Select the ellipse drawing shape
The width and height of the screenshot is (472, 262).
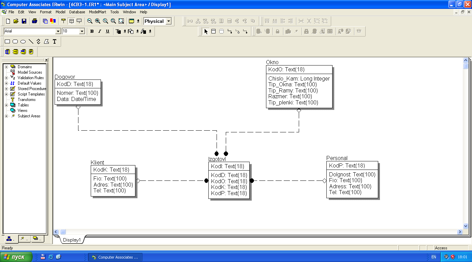tap(23, 42)
